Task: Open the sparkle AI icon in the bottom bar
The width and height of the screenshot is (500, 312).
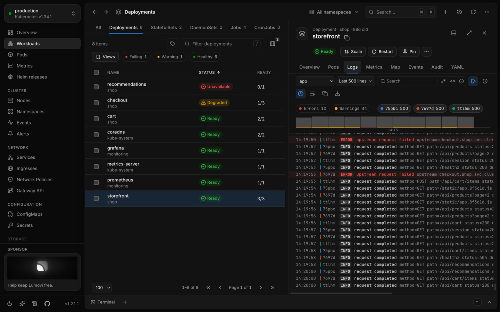Action: click(x=22, y=304)
